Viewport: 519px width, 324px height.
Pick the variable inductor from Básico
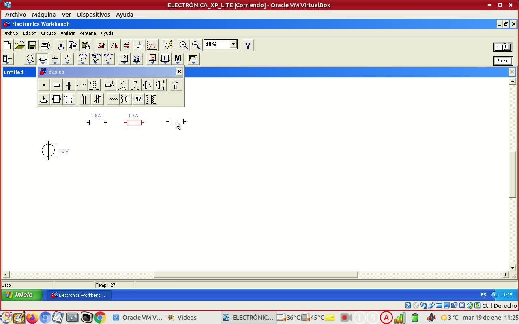(x=113, y=99)
